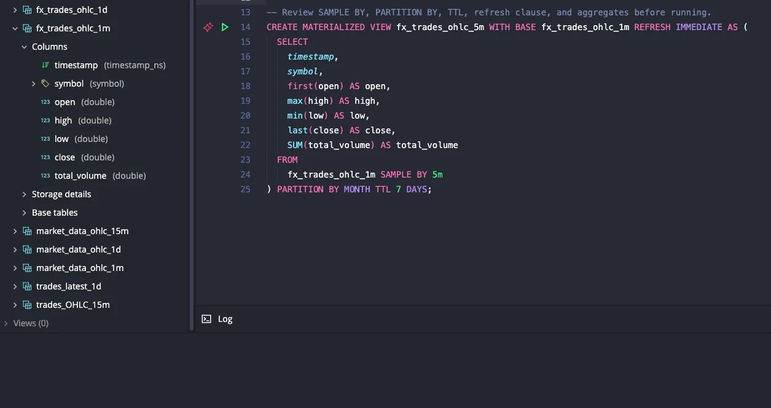Click the fx_trades_ohlc_1m materialized view icon
Image resolution: width=771 pixels, height=408 pixels.
(x=27, y=28)
